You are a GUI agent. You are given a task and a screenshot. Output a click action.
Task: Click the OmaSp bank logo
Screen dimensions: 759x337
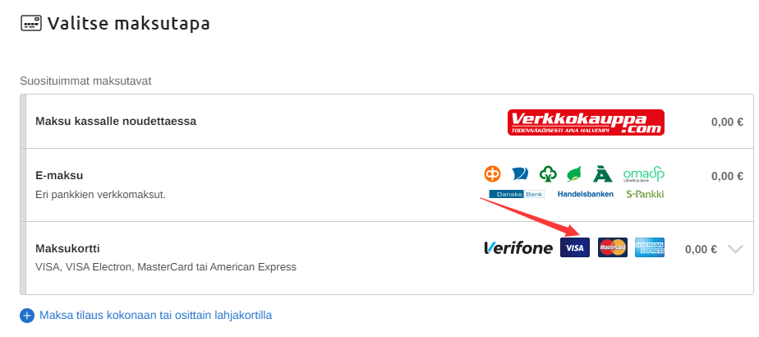pyautogui.click(x=643, y=173)
